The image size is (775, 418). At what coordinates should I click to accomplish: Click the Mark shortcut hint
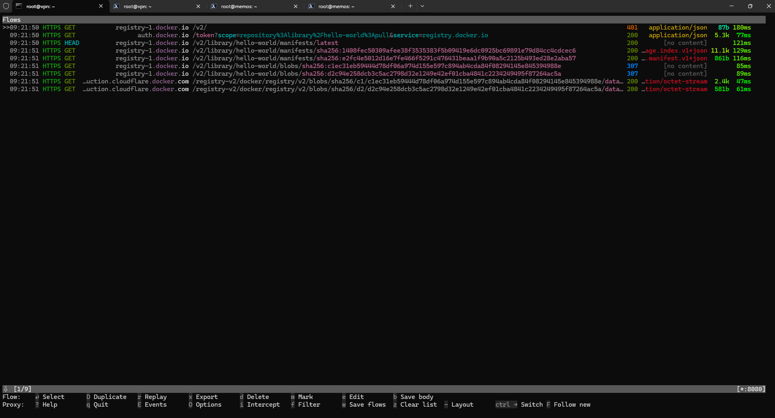(302, 397)
